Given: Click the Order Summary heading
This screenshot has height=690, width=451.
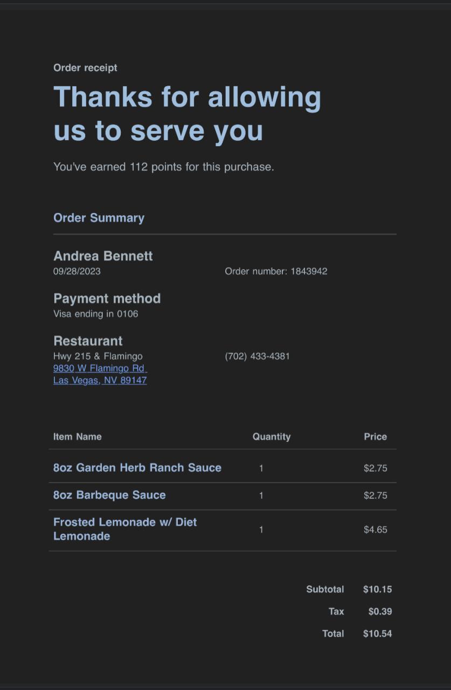Looking at the screenshot, I should pyautogui.click(x=99, y=218).
